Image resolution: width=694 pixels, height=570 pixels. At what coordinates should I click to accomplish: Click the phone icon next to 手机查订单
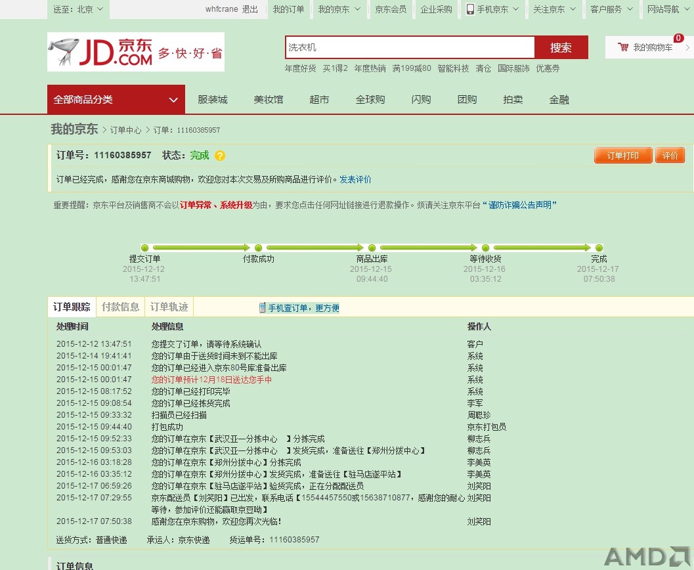[x=262, y=307]
